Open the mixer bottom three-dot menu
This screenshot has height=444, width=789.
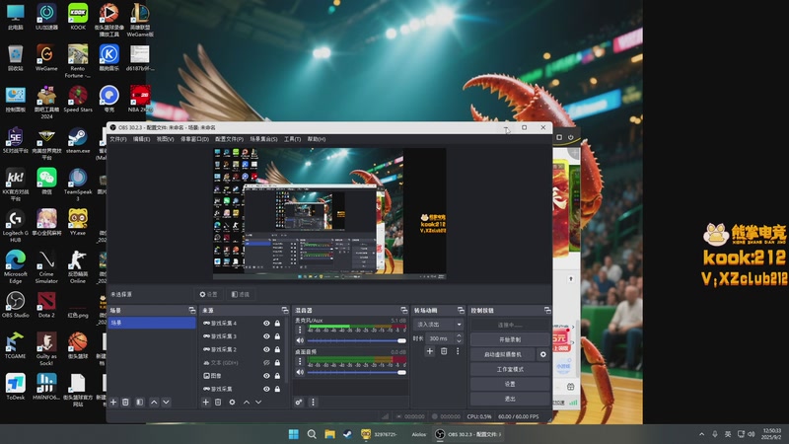click(x=313, y=403)
